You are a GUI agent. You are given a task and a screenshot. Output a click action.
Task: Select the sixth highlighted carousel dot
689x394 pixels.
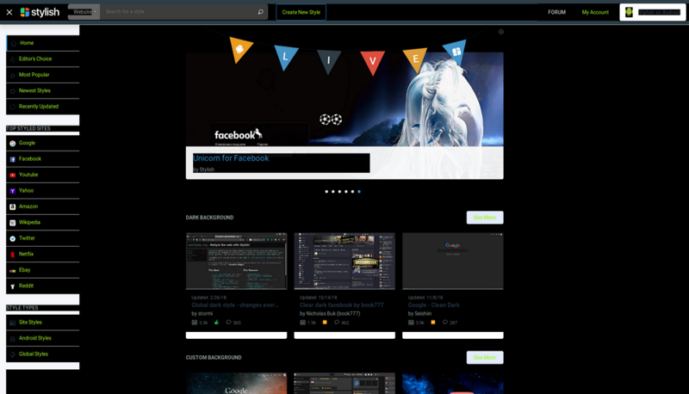coord(359,192)
